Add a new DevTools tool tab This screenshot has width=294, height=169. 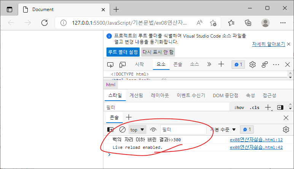click(x=221, y=64)
